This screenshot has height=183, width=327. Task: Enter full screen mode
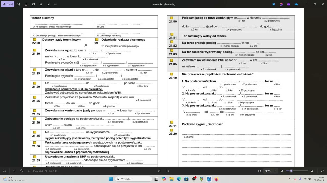coord(322,171)
